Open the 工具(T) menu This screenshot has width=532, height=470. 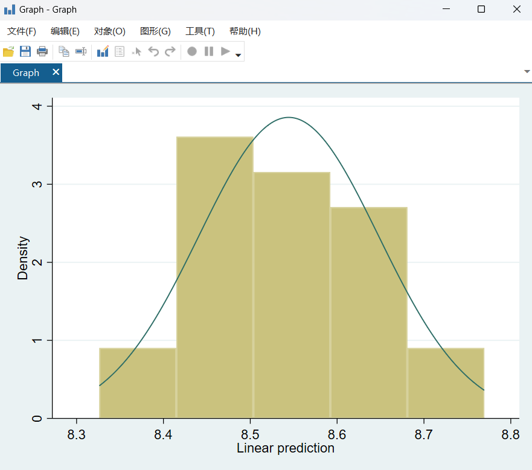point(200,31)
